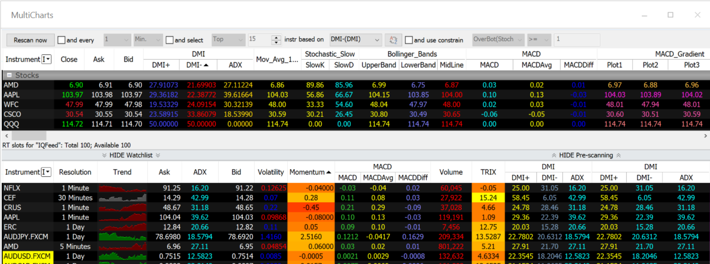Select the highlighted AUDUSD.FXCM instrument
The width and height of the screenshot is (710, 264).
click(28, 256)
